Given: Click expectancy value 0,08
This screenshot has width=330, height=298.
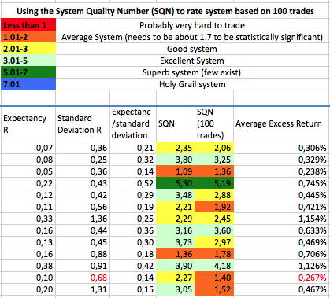Looking at the screenshot, I should click(x=28, y=160).
